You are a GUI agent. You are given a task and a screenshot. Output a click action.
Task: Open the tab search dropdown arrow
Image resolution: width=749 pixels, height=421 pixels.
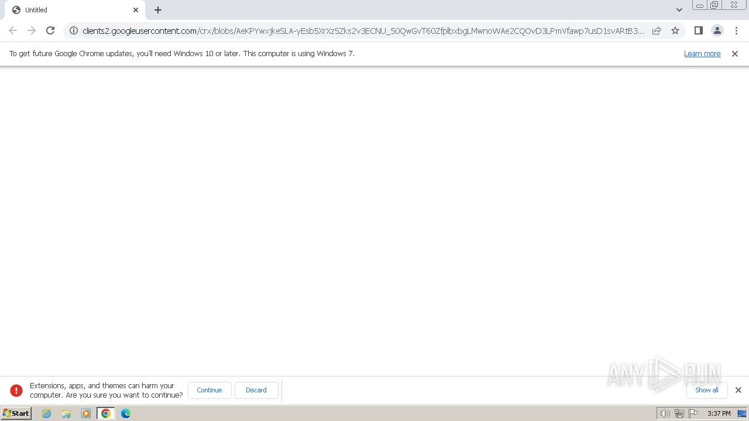pos(679,10)
